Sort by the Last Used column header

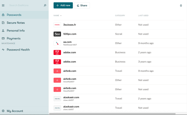click(143, 16)
